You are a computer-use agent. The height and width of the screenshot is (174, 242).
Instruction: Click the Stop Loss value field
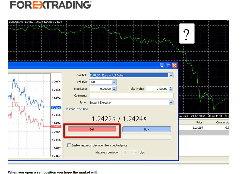(100, 89)
